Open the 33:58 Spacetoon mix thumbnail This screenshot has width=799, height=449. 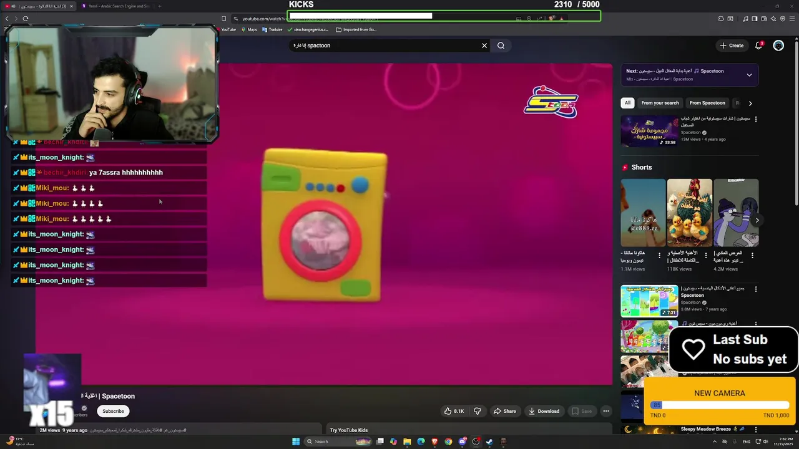649,130
